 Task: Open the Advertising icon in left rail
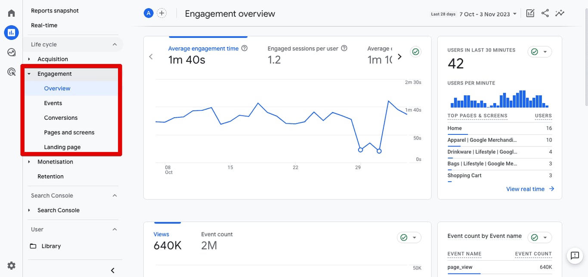(11, 72)
